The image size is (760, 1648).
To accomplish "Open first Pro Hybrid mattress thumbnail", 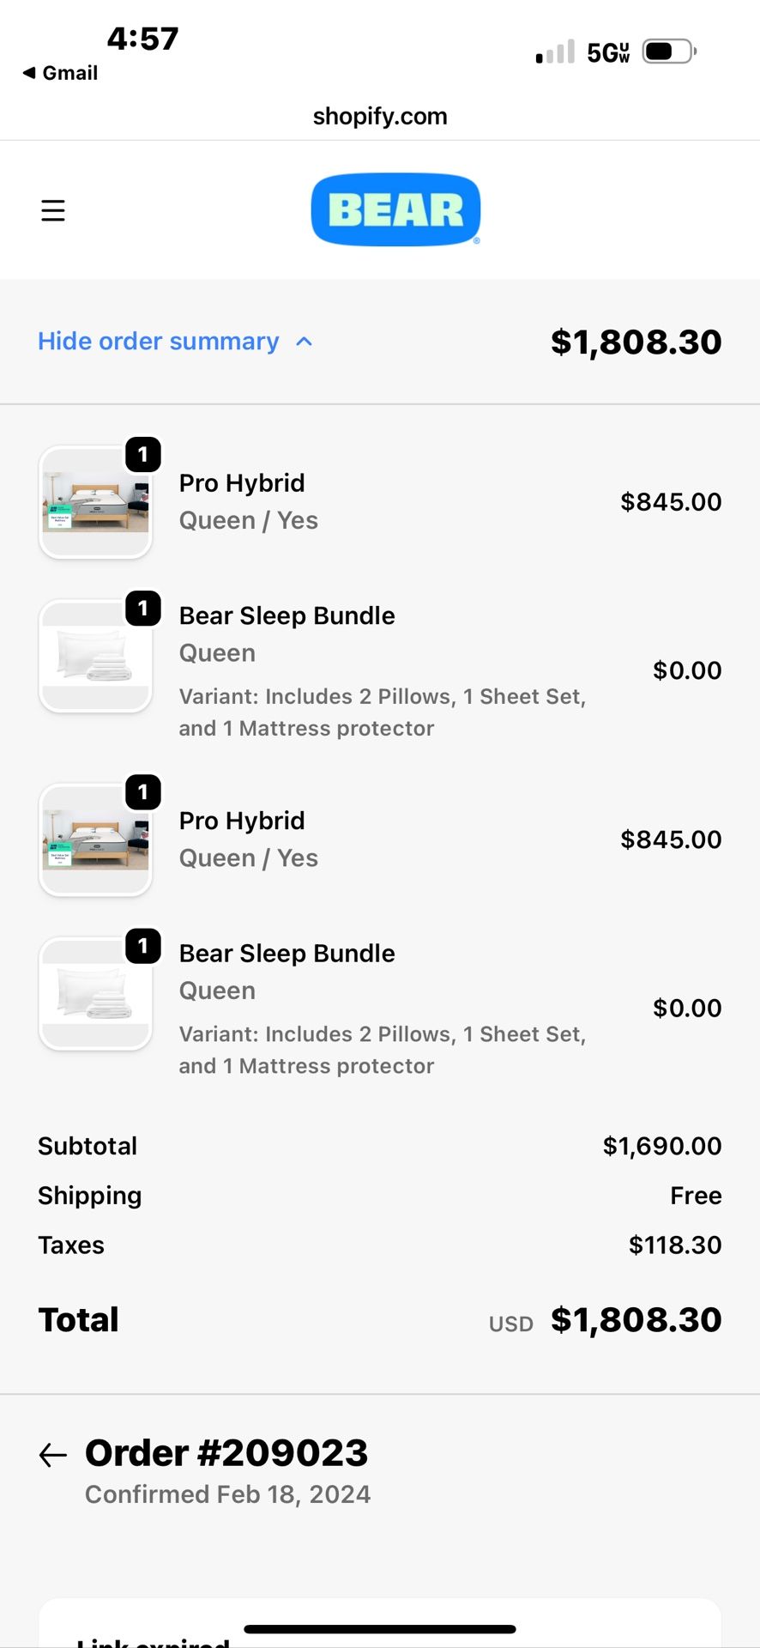I will click(x=95, y=503).
